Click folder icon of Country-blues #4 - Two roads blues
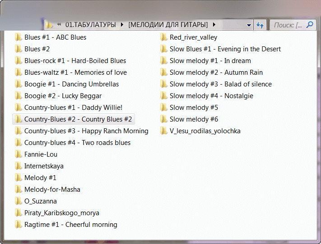Viewport: 321px width, 244px height. click(18, 143)
